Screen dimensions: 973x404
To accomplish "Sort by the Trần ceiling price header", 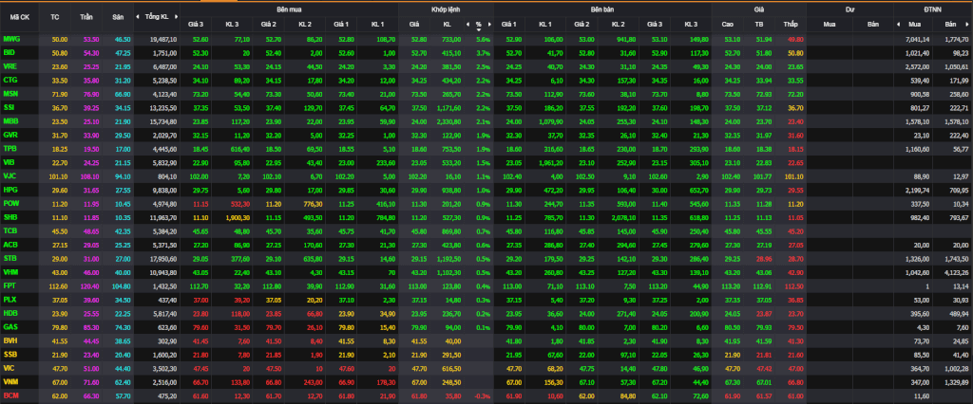I will 86,17.
